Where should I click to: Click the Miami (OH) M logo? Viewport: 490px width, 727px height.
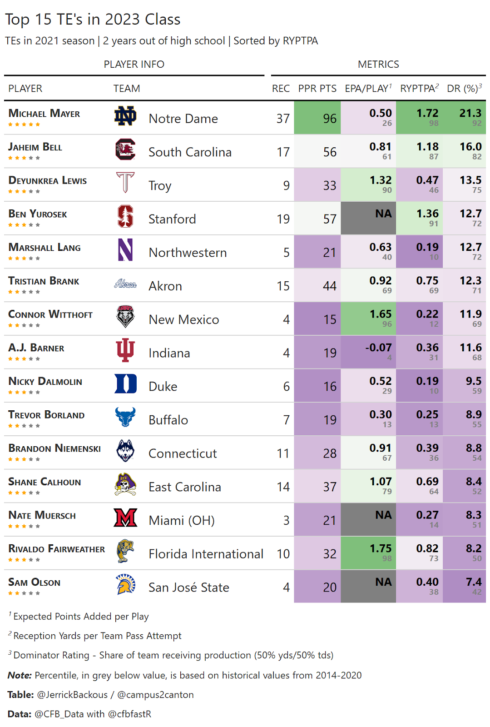[x=125, y=518]
